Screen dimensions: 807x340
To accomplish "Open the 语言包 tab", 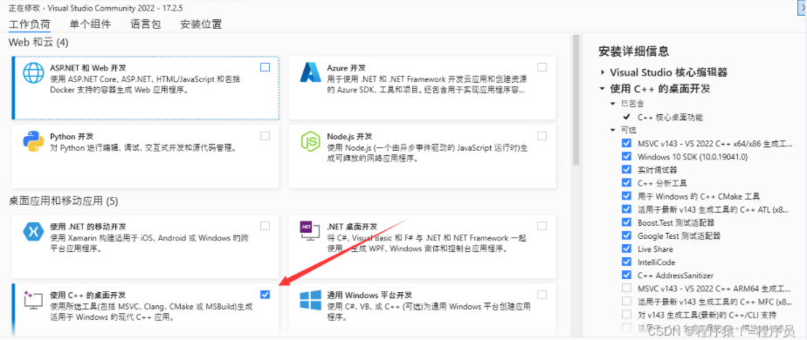I will [x=146, y=24].
